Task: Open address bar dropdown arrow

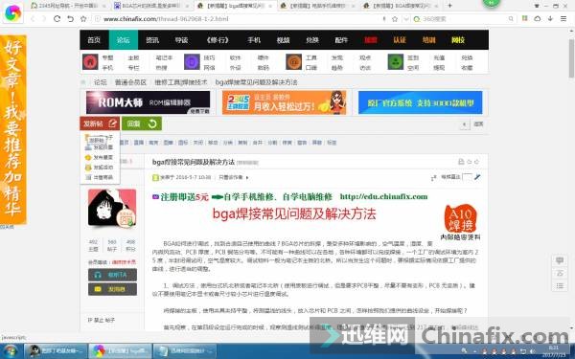Action: coord(406,19)
